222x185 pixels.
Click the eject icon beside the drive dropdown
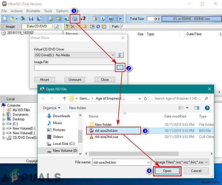pos(120,55)
